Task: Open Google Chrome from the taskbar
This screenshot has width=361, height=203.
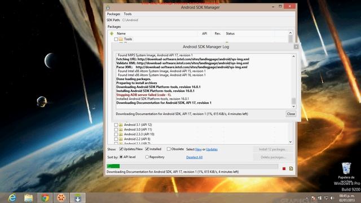Action: 45,198
